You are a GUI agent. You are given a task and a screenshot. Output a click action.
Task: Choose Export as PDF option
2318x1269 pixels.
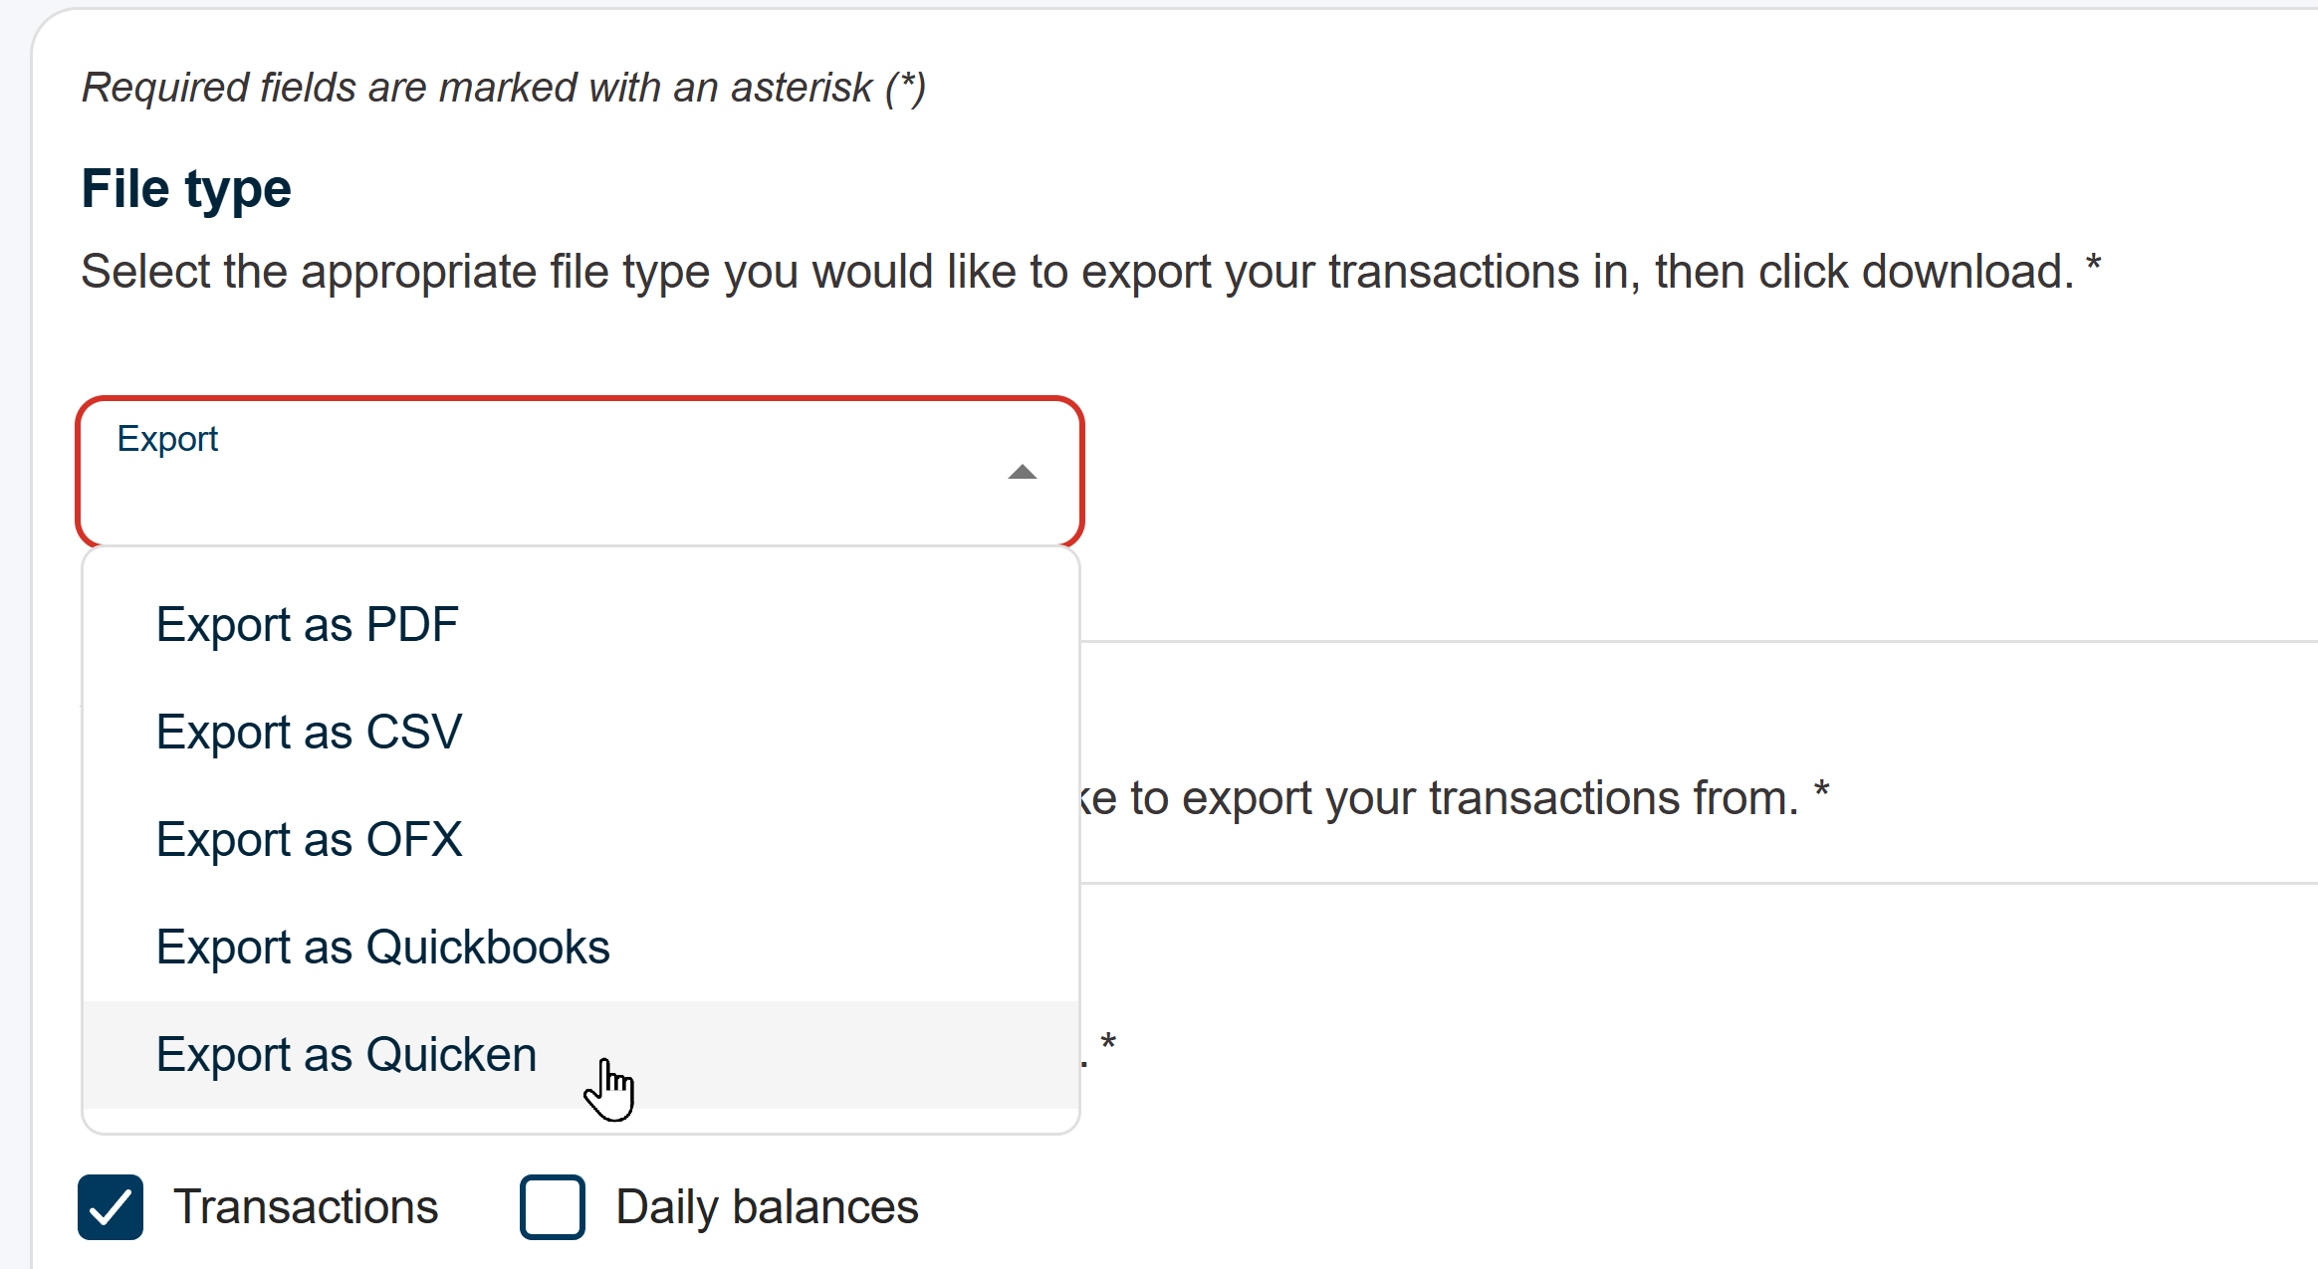307,625
